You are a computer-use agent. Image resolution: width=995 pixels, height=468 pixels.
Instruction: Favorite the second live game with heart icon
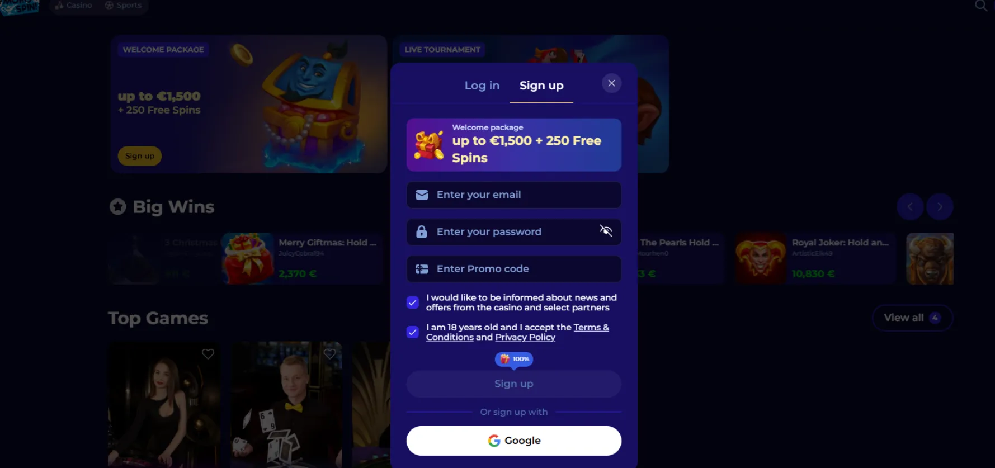(330, 354)
